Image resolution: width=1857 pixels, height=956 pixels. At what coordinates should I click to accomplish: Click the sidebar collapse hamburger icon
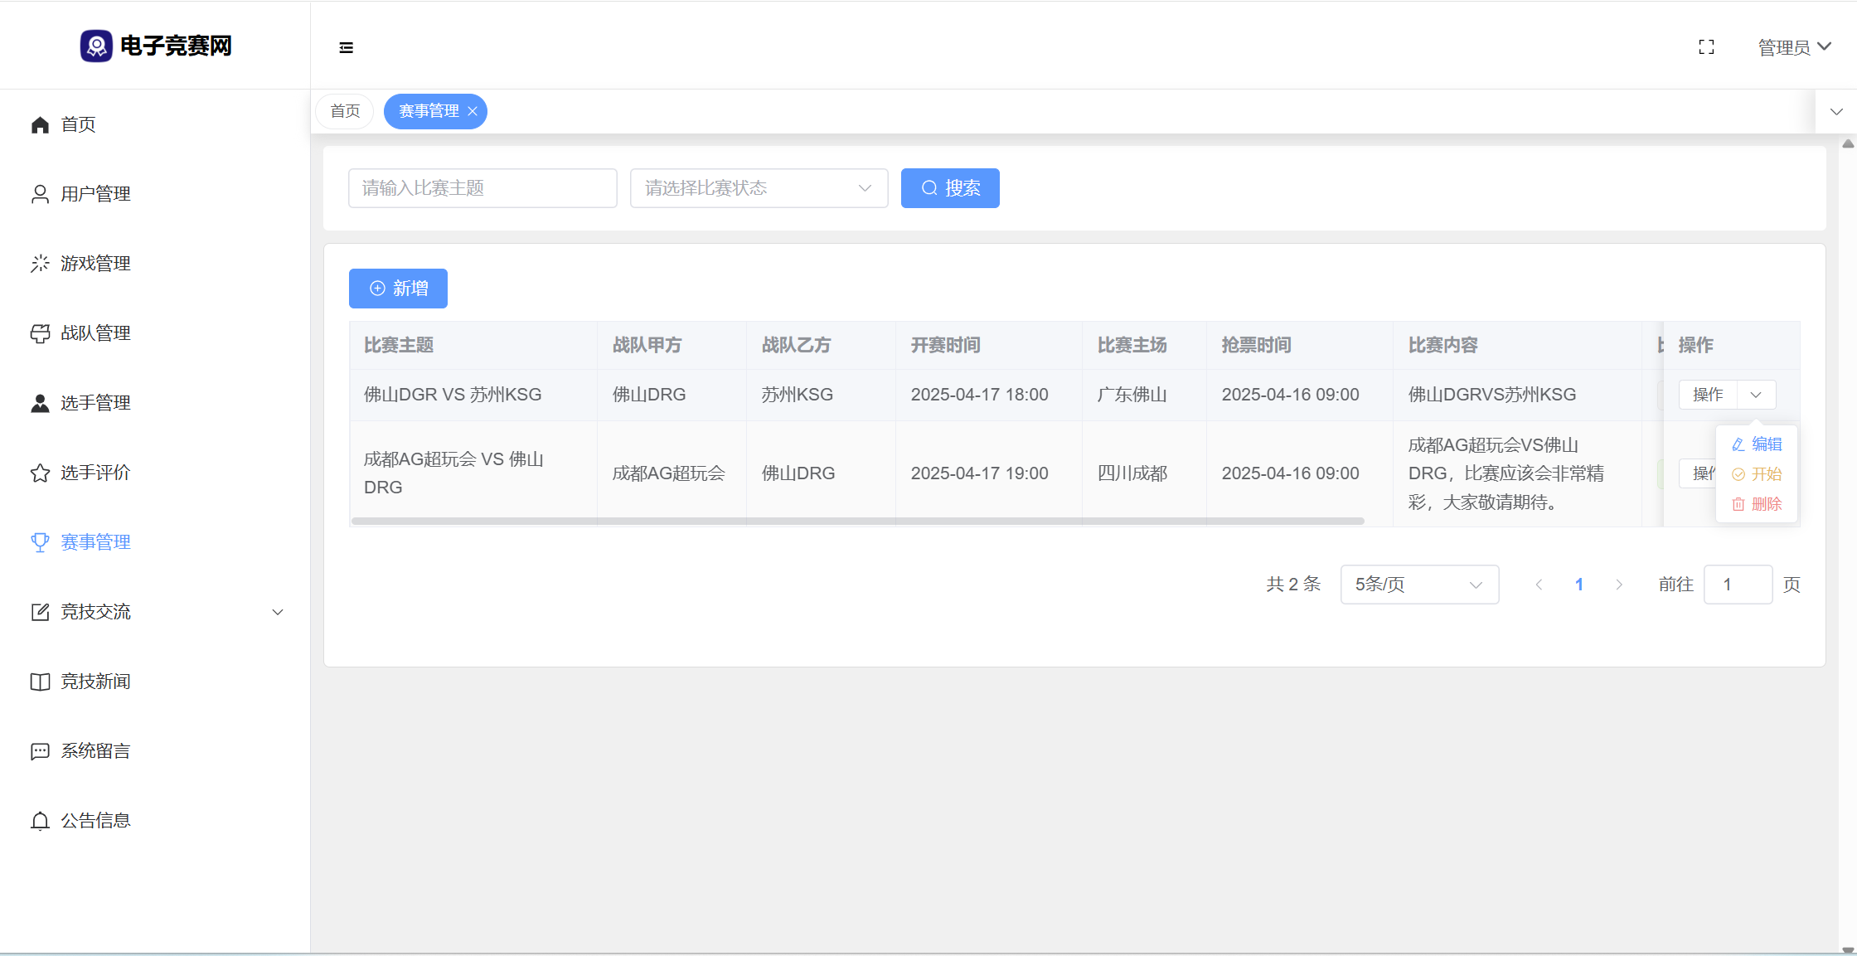(347, 47)
